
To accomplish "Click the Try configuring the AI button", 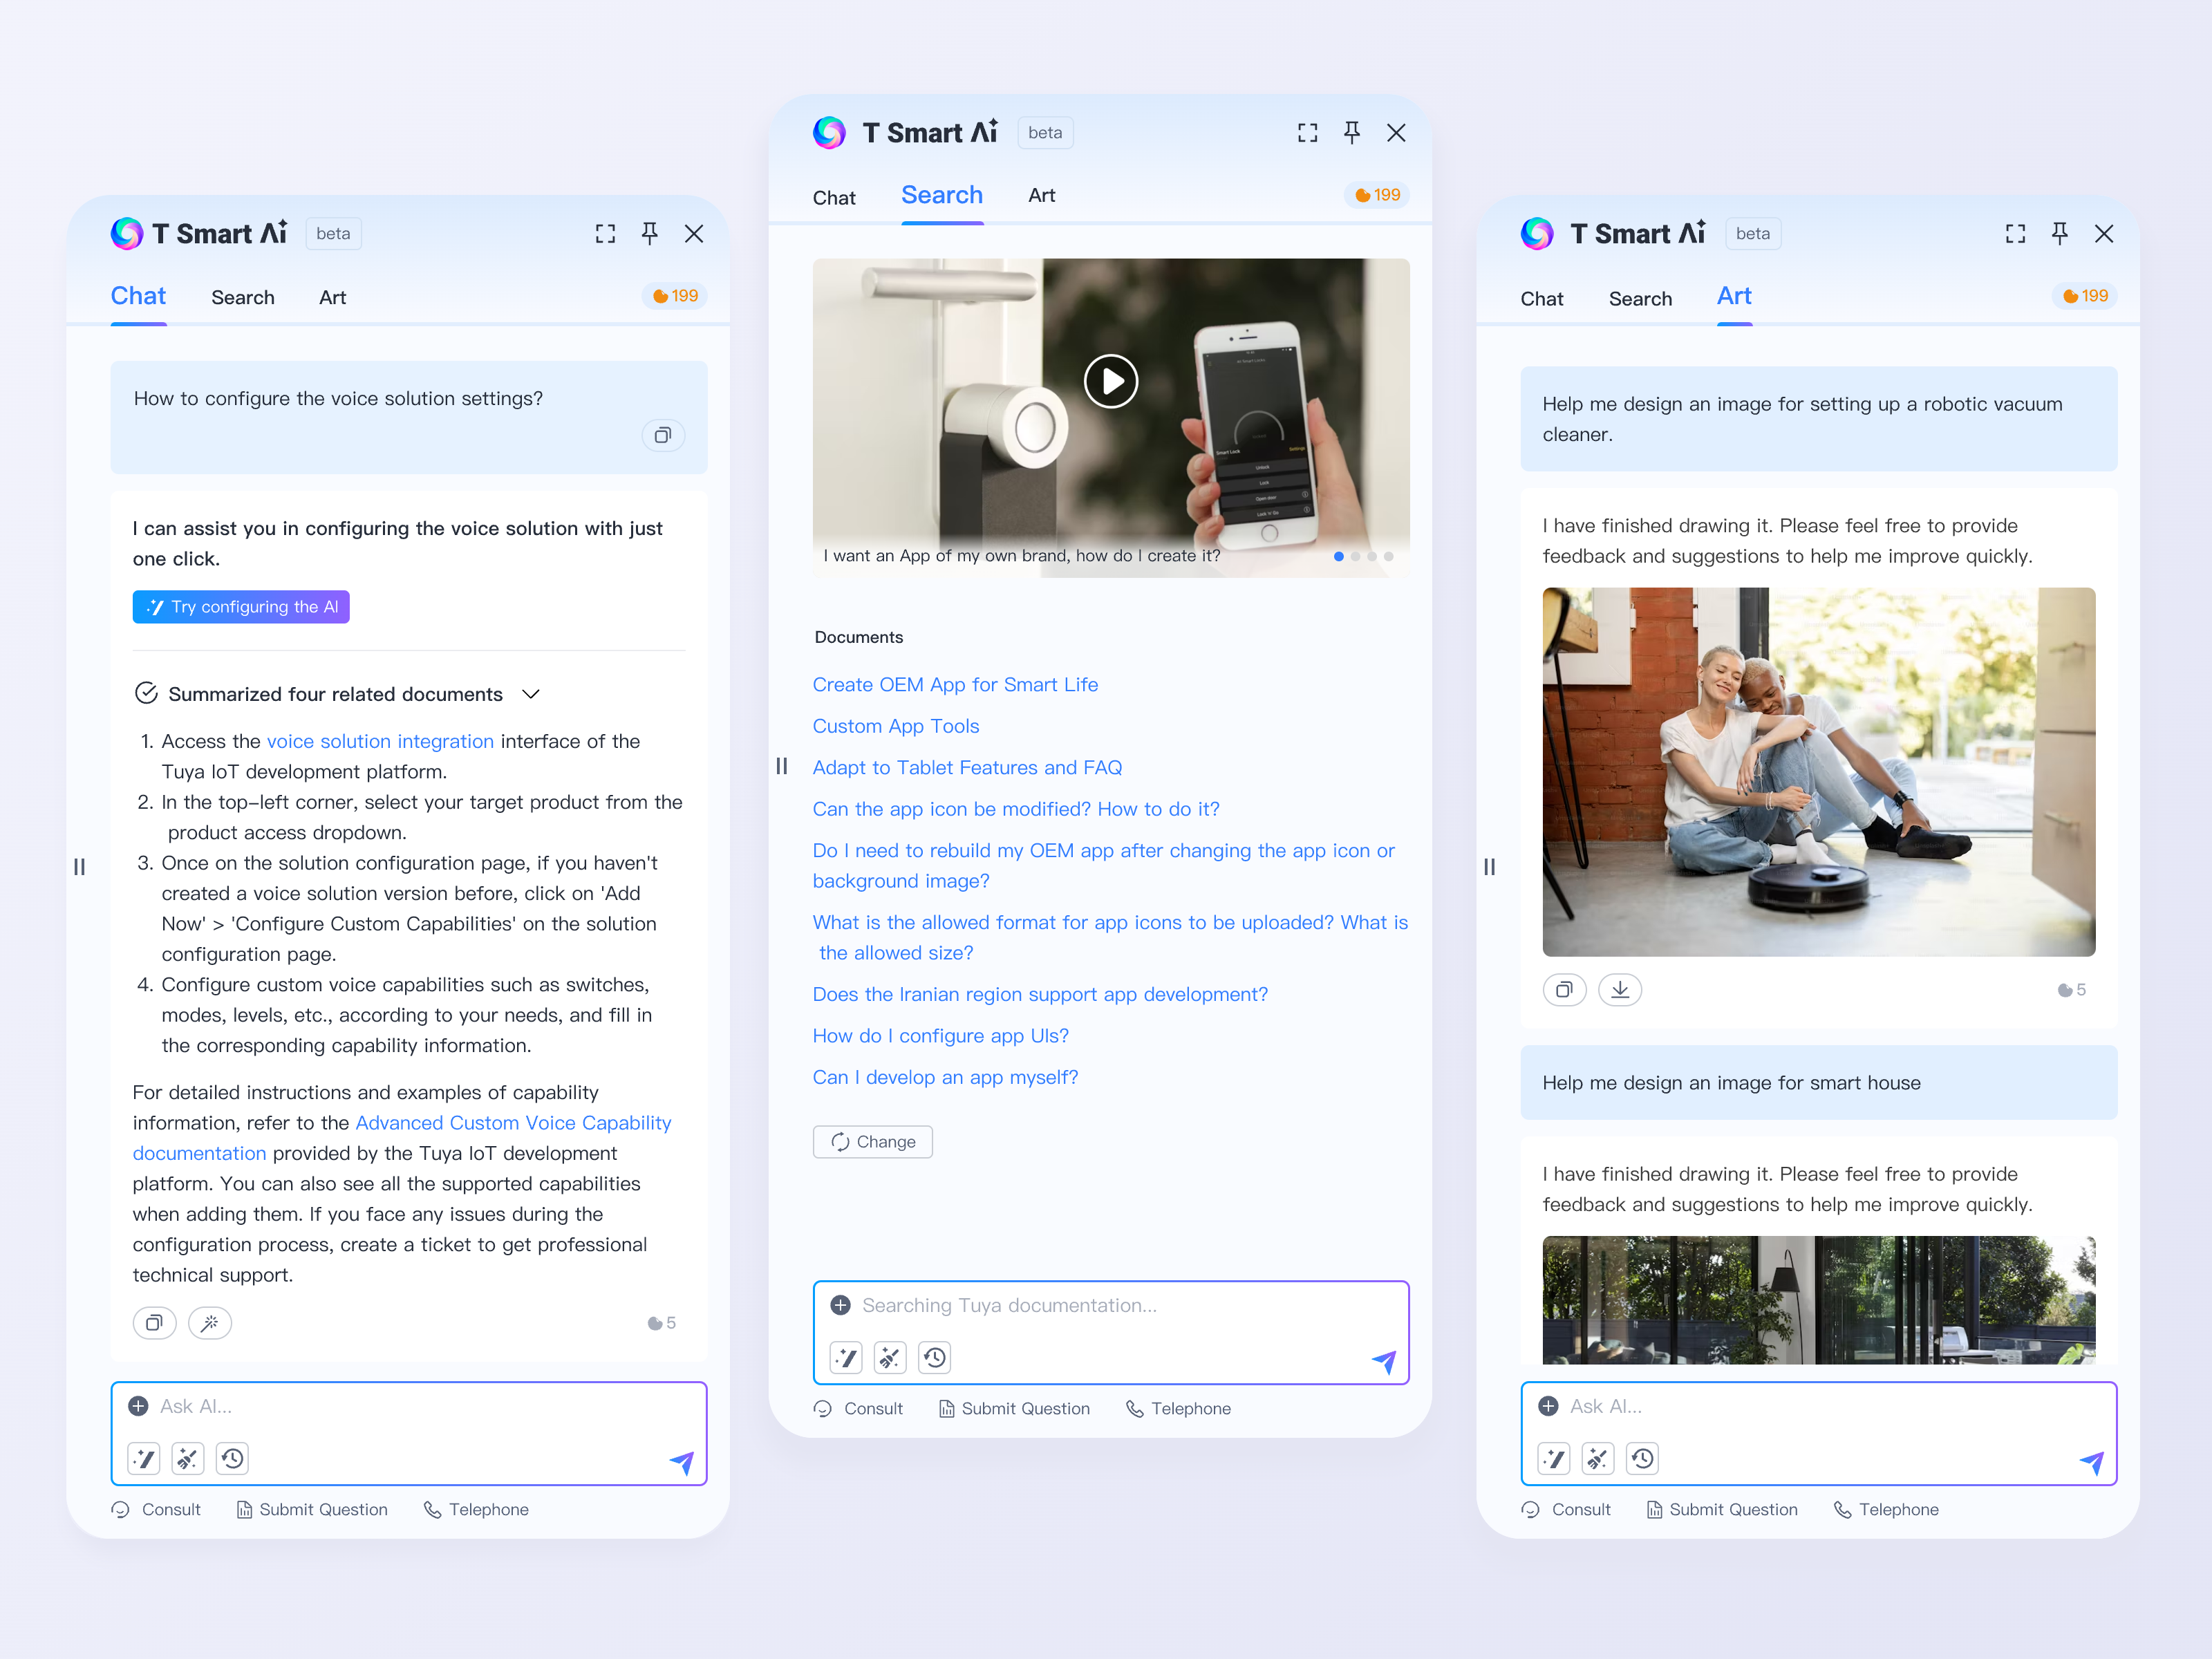I will click(240, 606).
